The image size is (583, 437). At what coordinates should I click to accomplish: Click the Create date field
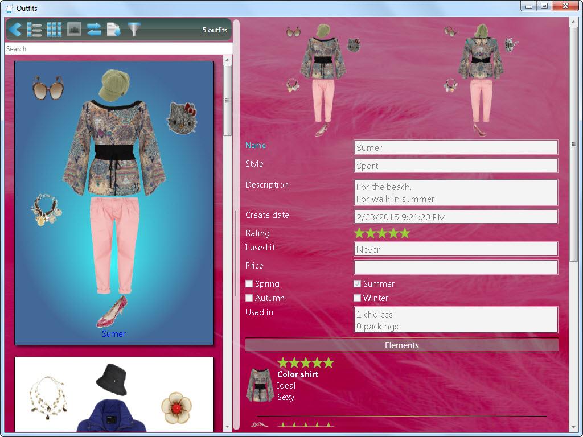pos(456,217)
